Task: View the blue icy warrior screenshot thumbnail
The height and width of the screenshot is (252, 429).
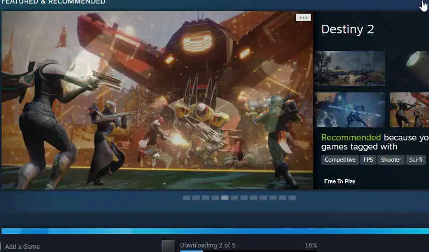Action: point(350,110)
